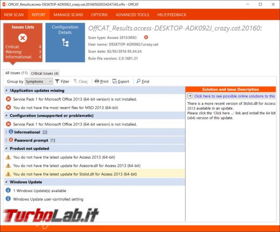Click error icon for first Service Pack 1 issue

coord(8,99)
